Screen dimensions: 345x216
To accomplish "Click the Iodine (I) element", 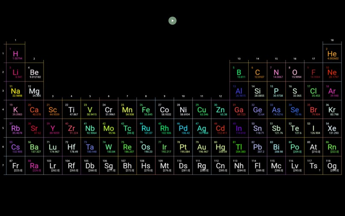I will tap(313, 128).
